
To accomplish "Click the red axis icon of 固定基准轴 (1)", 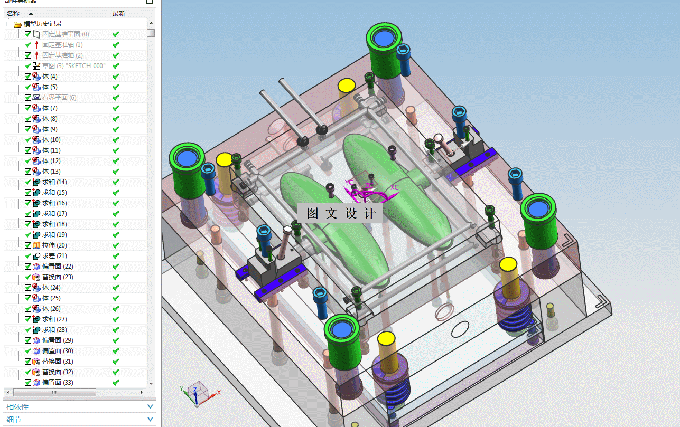I will pyautogui.click(x=36, y=45).
